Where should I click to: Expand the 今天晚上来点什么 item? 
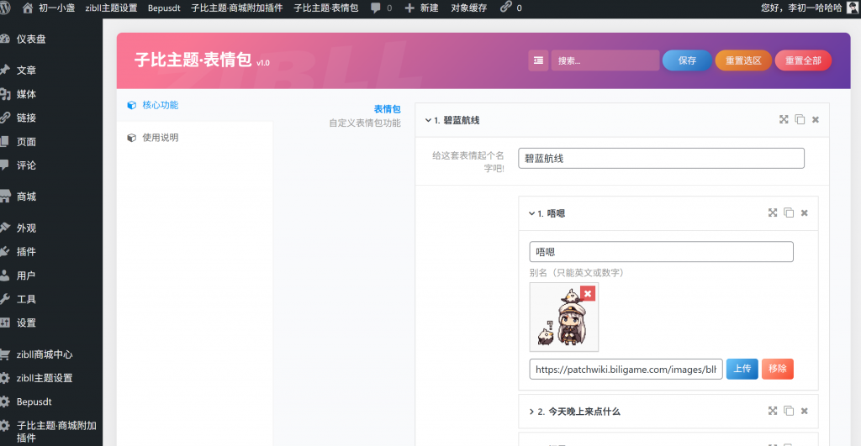click(531, 412)
